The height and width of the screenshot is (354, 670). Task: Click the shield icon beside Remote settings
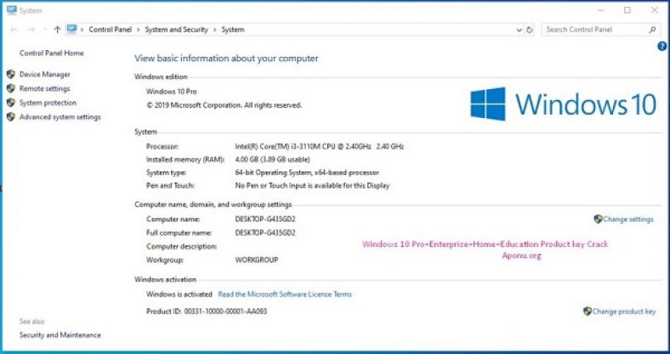11,88
